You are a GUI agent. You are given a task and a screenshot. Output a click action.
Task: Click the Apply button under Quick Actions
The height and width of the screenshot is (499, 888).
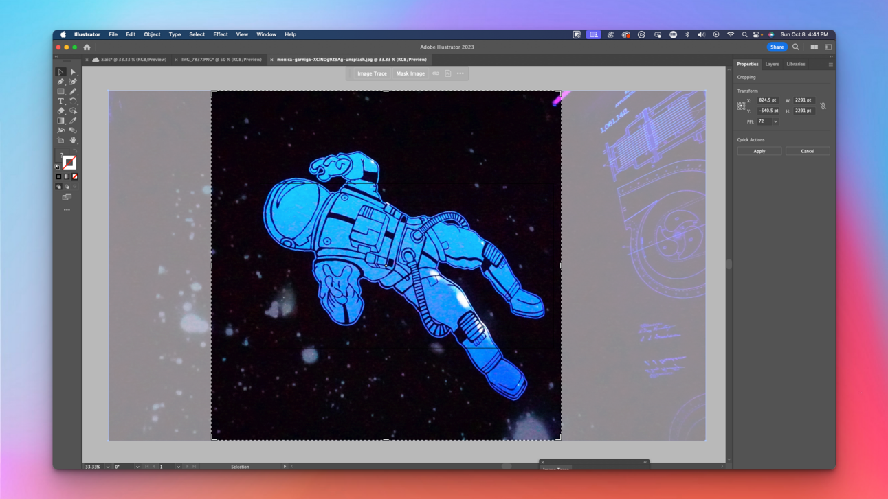(x=759, y=150)
